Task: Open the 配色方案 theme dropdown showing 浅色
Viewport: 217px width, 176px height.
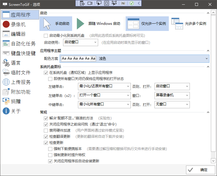Action: 134,59
